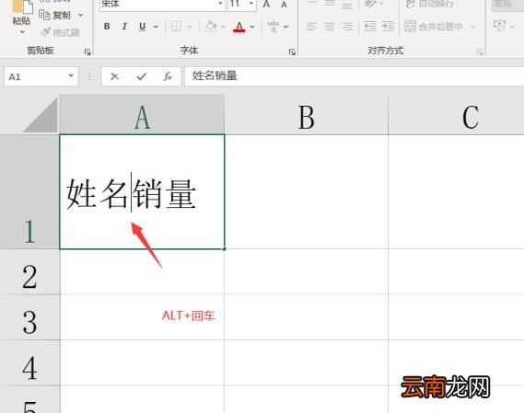Open the font size 11 dropdown

tap(251, 4)
